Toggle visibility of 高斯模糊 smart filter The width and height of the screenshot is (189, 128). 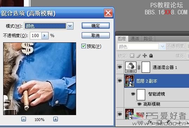(x=139, y=104)
